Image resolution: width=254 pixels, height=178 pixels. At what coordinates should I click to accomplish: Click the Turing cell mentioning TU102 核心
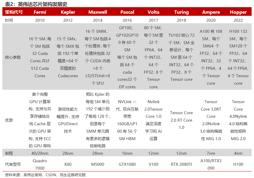pos(182,57)
